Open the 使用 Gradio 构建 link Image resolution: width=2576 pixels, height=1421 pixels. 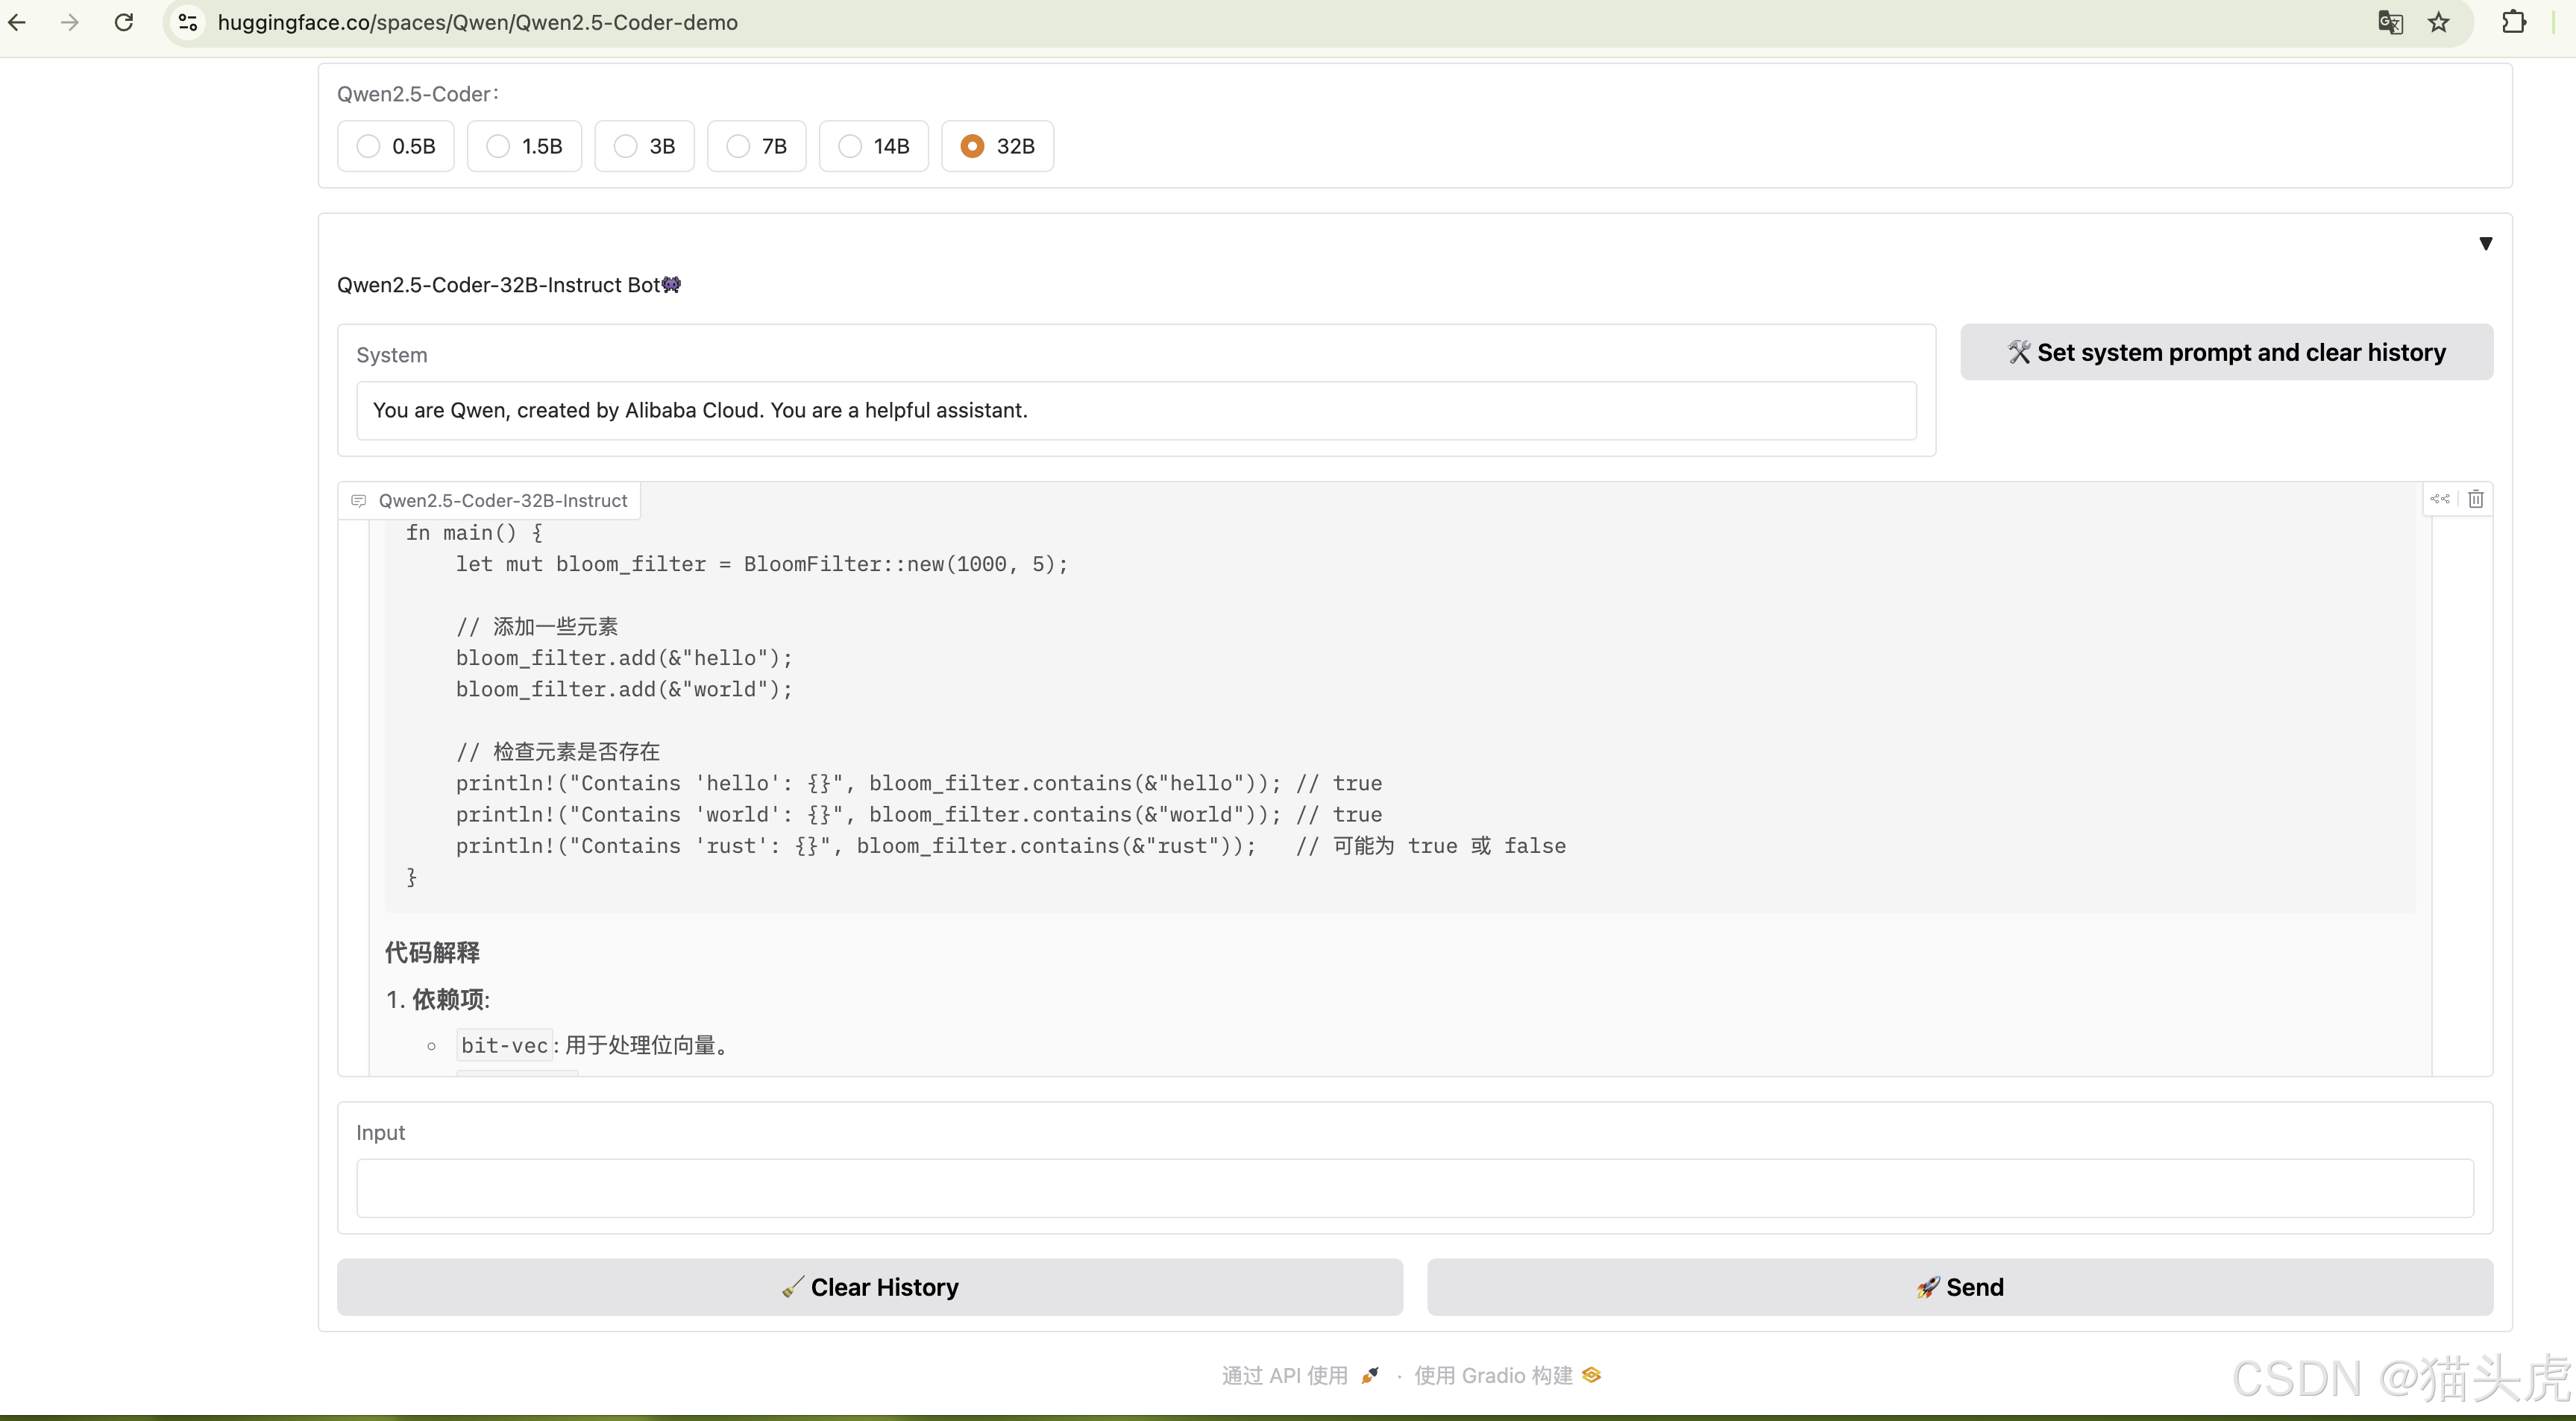[1508, 1376]
